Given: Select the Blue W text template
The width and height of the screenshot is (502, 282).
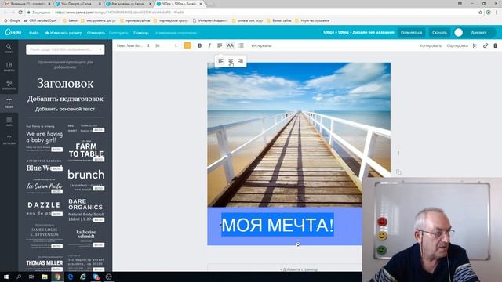Looking at the screenshot, I should click(45, 165).
